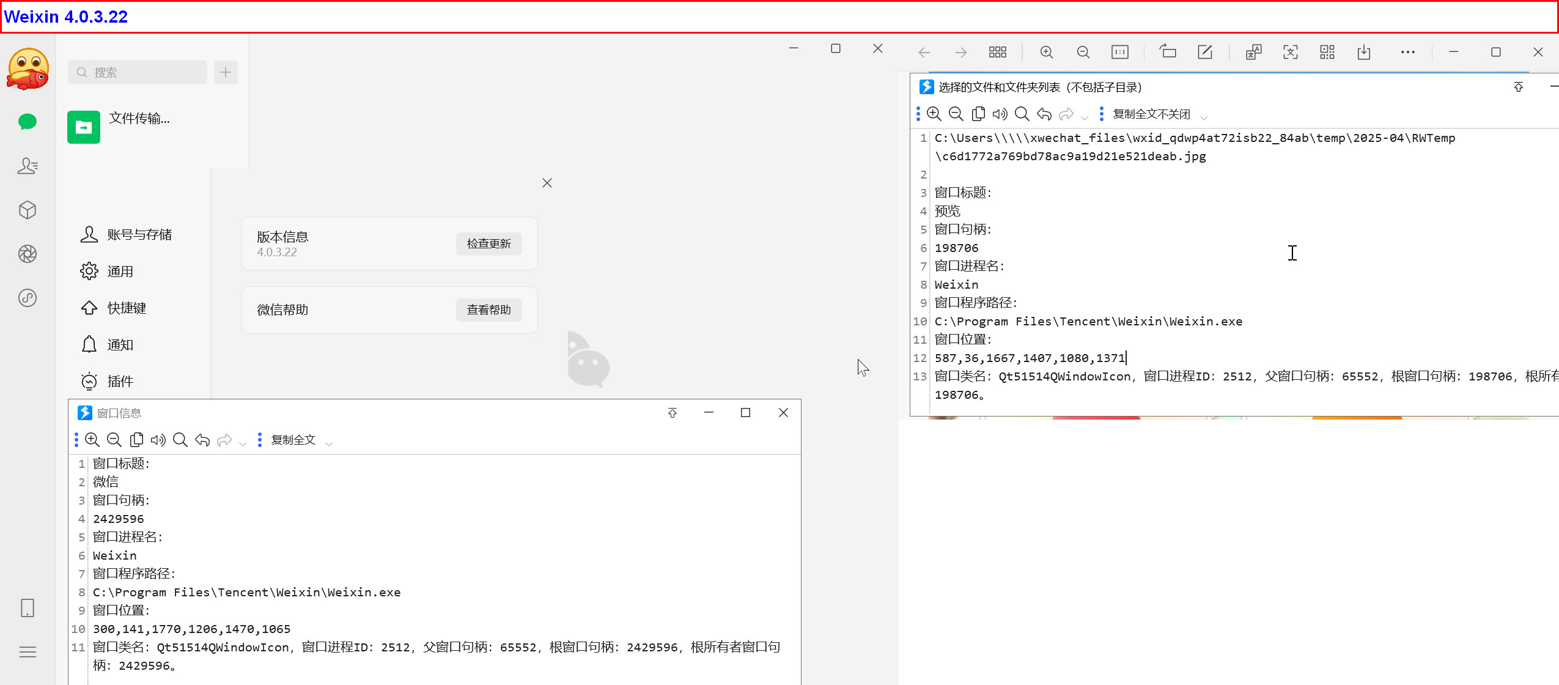Open the WeChat contacts icon in sidebar
1559x685 pixels.
28,166
